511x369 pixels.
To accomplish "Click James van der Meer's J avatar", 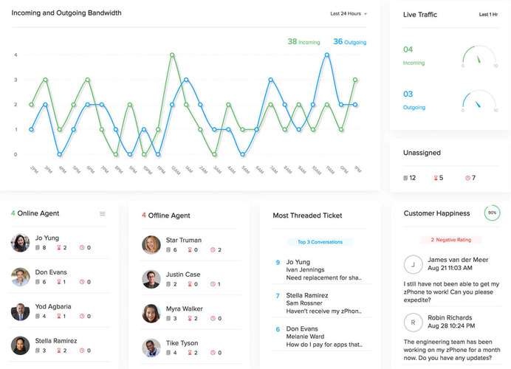I will 414,264.
